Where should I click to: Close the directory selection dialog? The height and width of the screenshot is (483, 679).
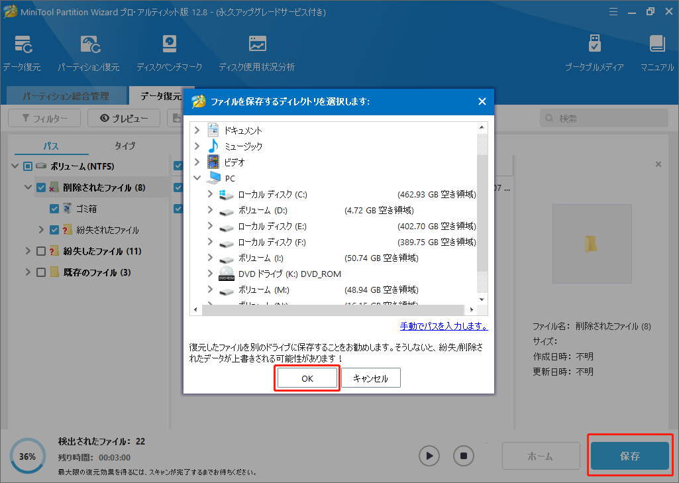coord(482,101)
